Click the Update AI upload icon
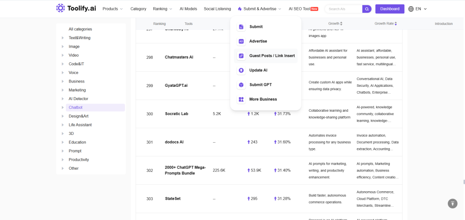This screenshot has width=465, height=220. pos(241,70)
